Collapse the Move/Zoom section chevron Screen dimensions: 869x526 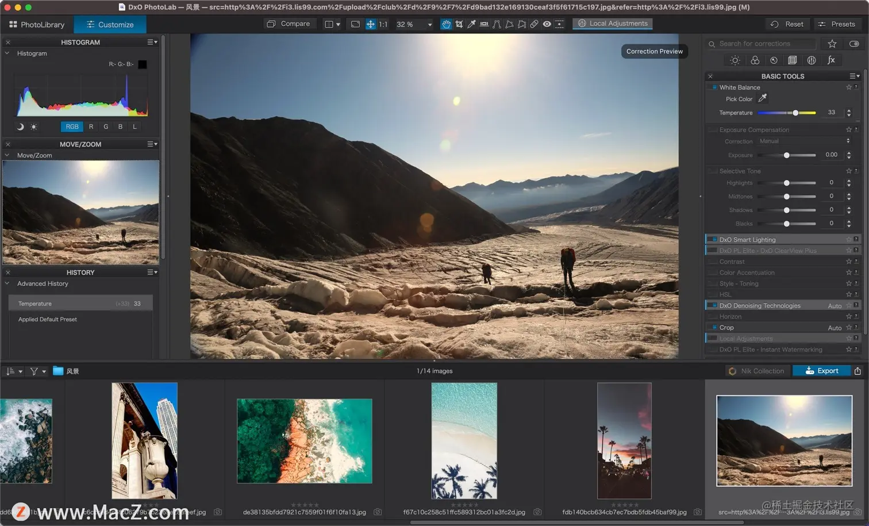(7, 155)
